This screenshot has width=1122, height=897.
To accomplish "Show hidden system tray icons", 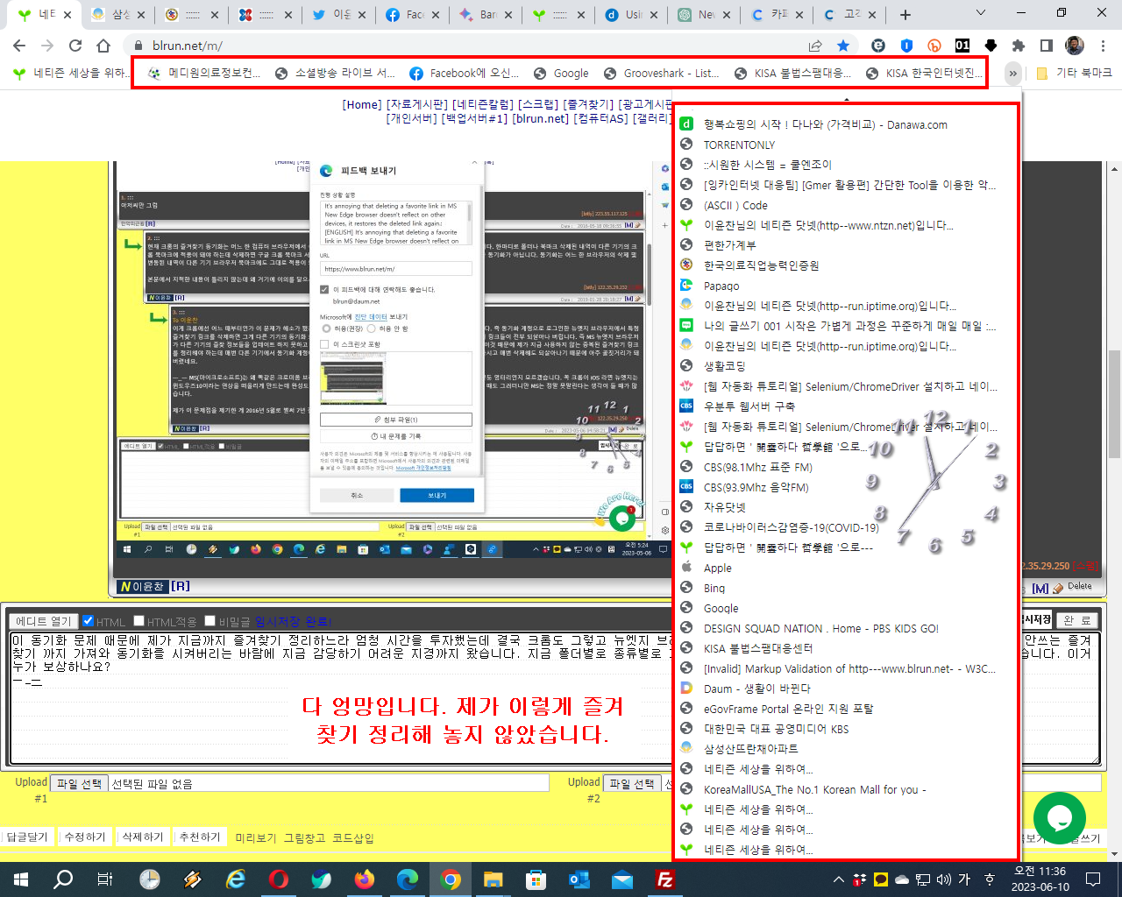I will tap(839, 879).
